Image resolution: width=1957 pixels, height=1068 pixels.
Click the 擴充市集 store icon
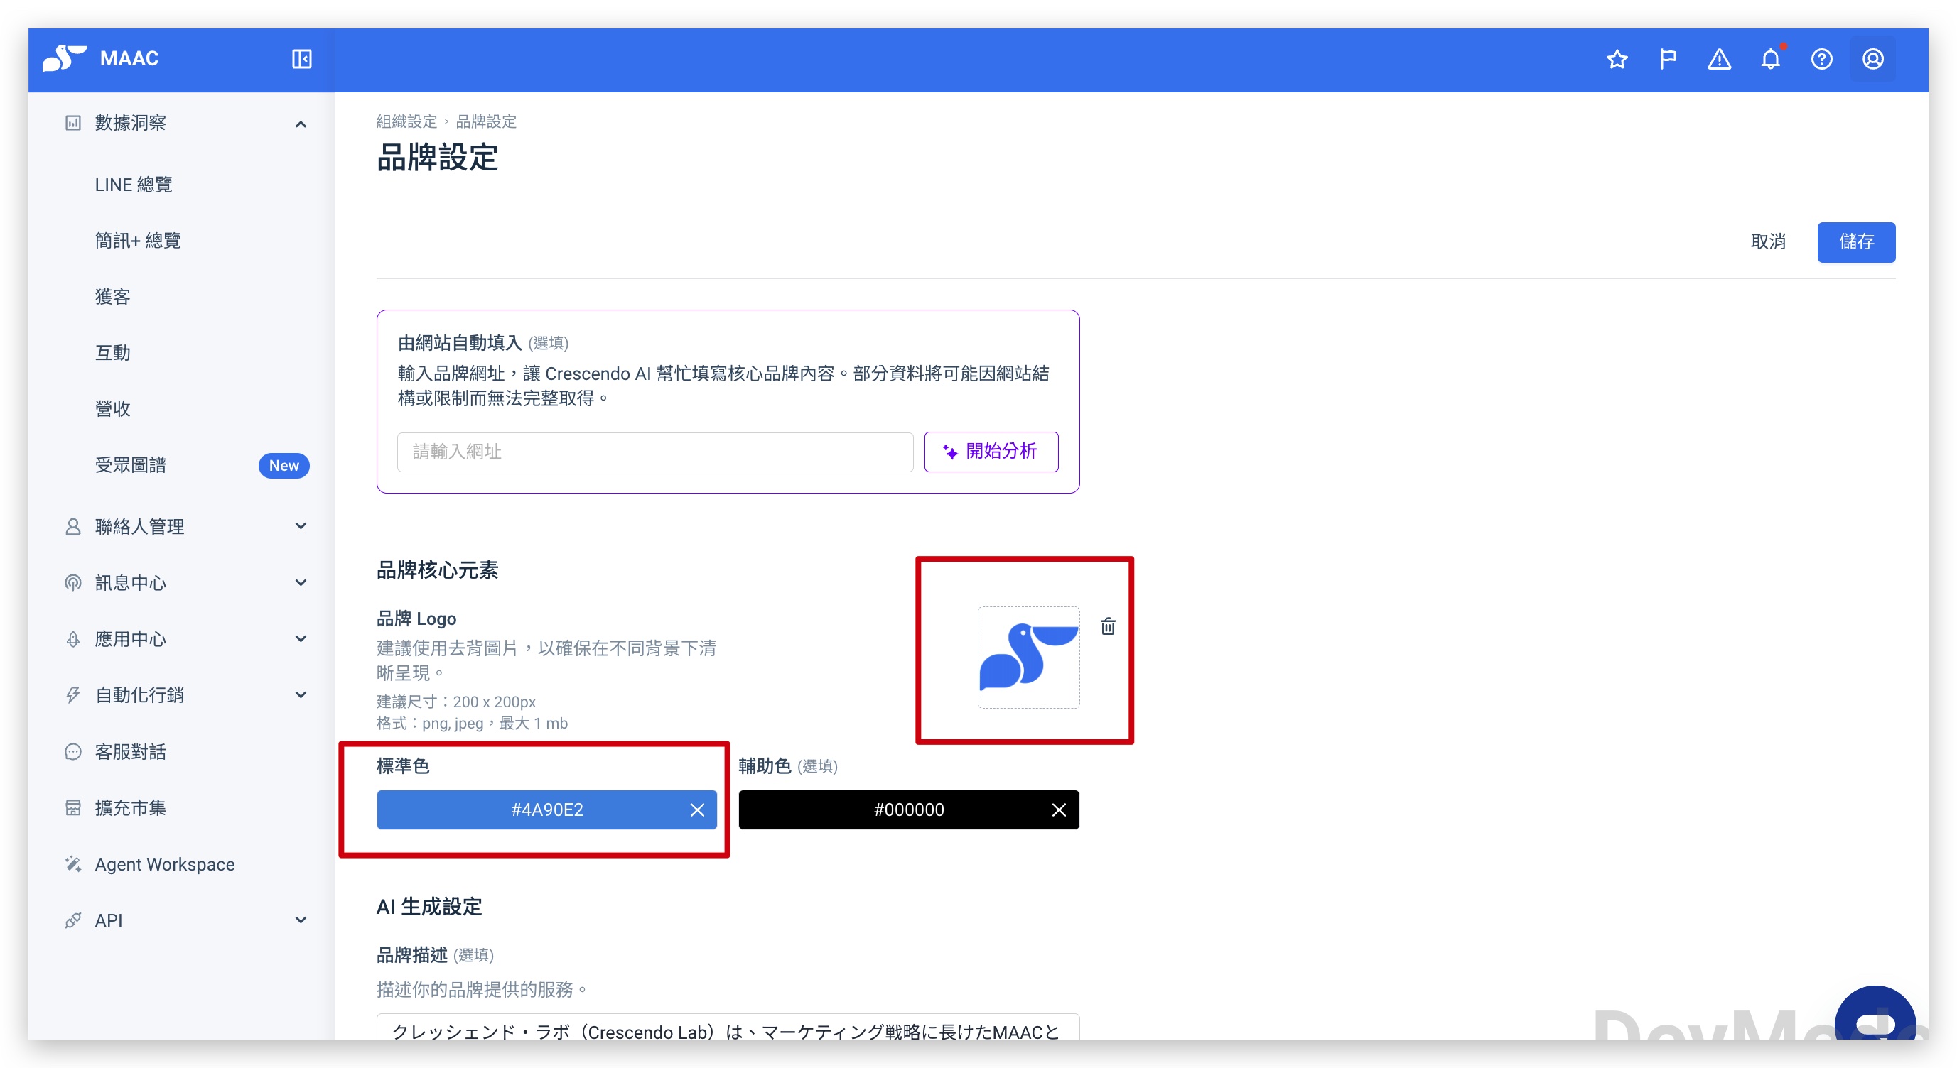(73, 807)
